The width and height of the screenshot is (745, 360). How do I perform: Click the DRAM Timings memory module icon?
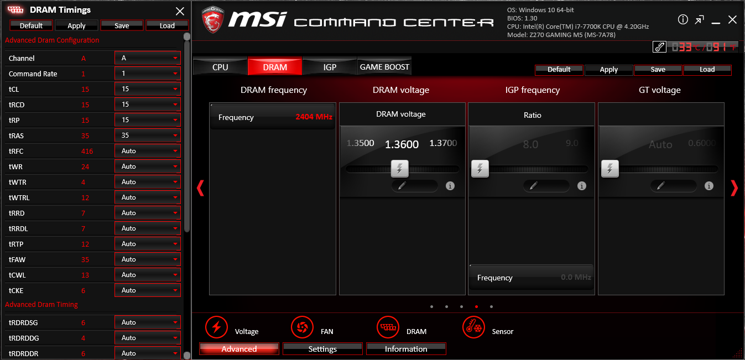coord(15,10)
